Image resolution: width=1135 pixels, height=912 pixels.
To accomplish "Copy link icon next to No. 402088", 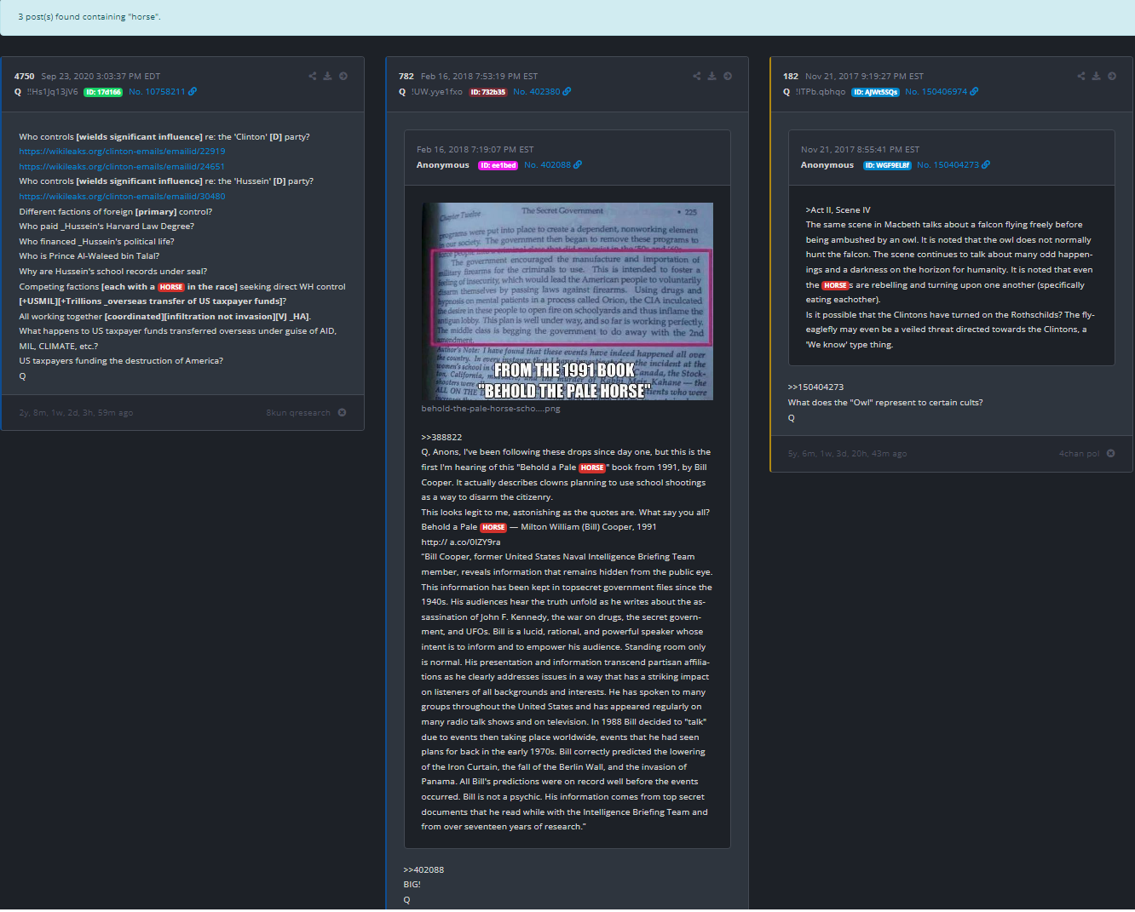I will tap(579, 165).
